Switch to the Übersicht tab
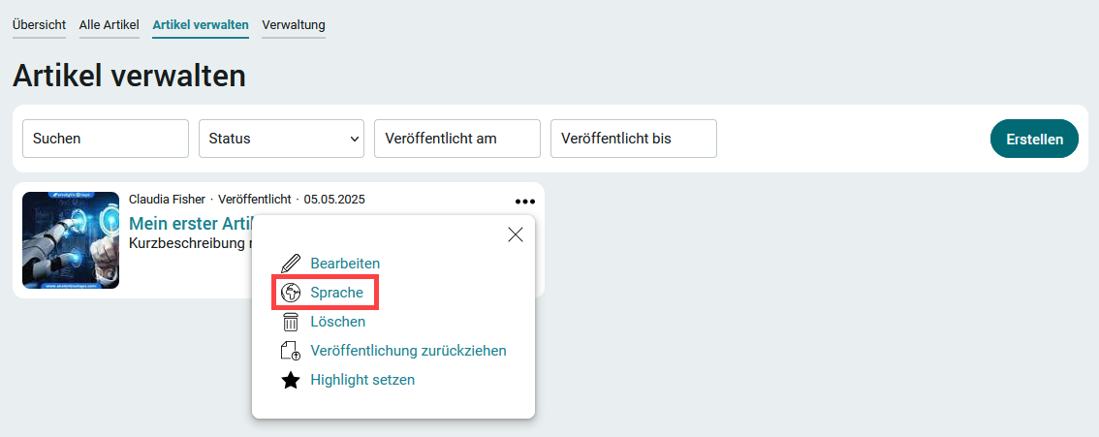 click(x=39, y=25)
